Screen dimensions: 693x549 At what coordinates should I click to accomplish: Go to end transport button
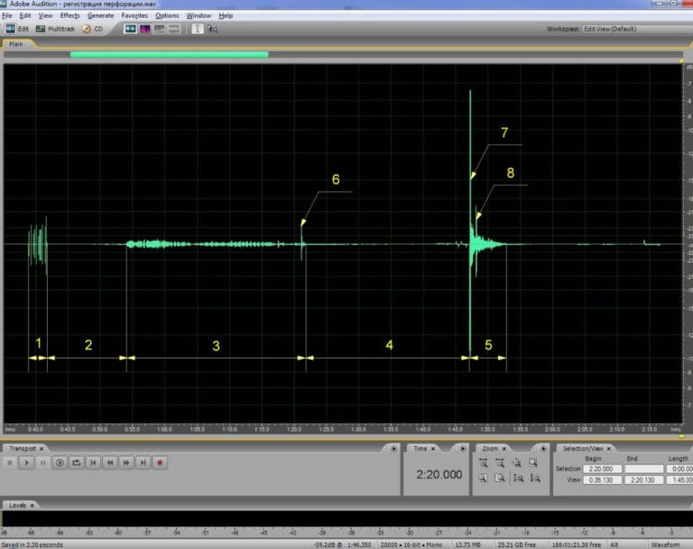(x=143, y=462)
